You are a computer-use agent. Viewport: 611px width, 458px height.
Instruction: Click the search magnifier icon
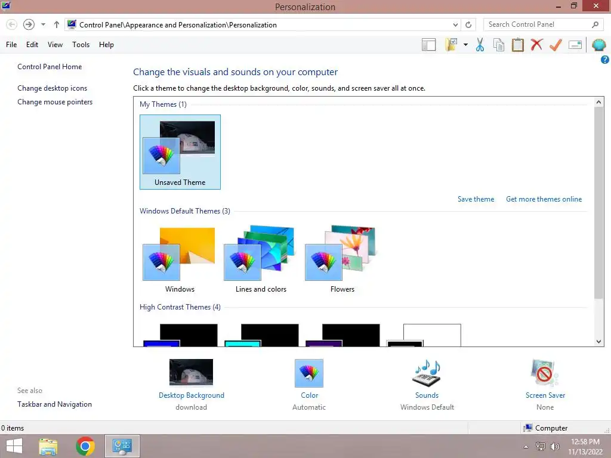coord(595,24)
